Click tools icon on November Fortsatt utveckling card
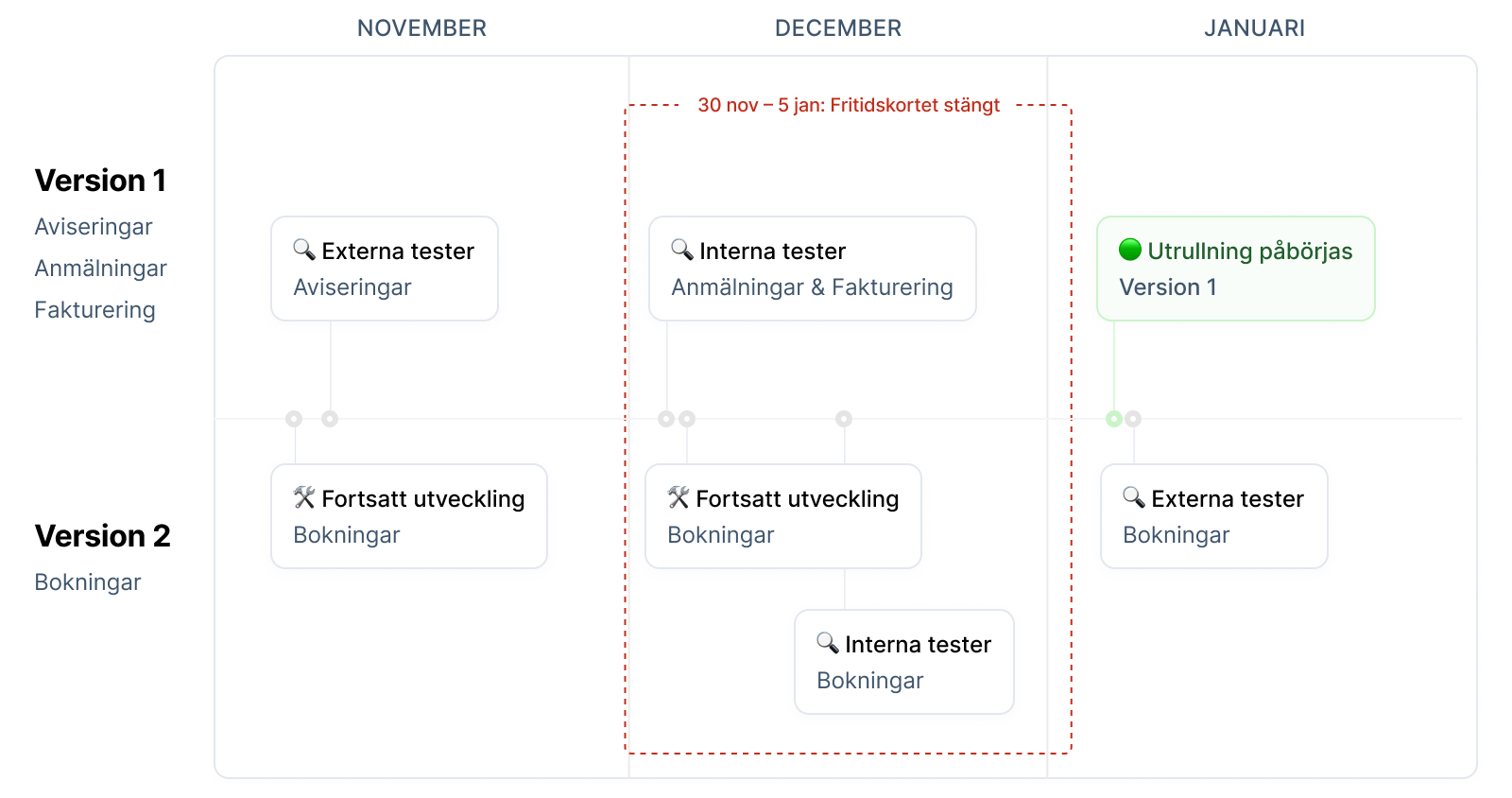 [x=303, y=497]
